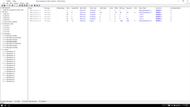The image size is (190, 107).
Task: Click the Messages envelope icon in tree
Action: (x=3, y=34)
